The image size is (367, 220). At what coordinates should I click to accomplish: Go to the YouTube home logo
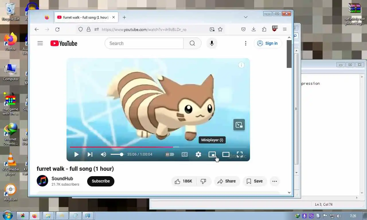click(x=64, y=43)
